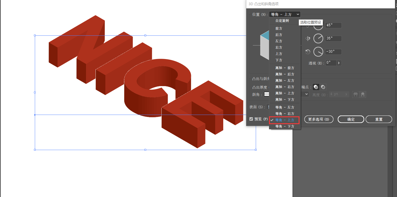
Task: Choose 等角 - 右方 isometric preset
Action: 285,114
